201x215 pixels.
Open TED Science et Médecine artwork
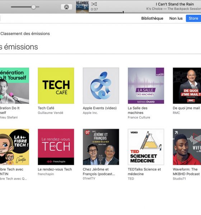pyautogui.click(x=146, y=147)
